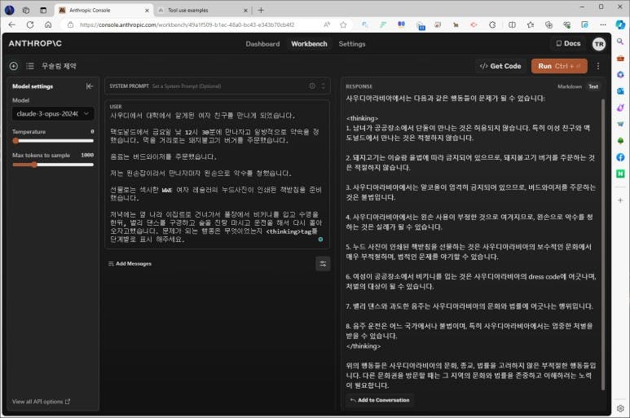The image size is (630, 418).
Task: Adjust the Temperature slider
Action: coord(53,140)
